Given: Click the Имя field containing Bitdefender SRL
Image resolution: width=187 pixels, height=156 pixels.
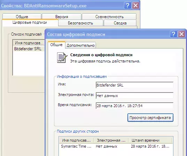Looking at the screenshot, I should click(x=134, y=85).
